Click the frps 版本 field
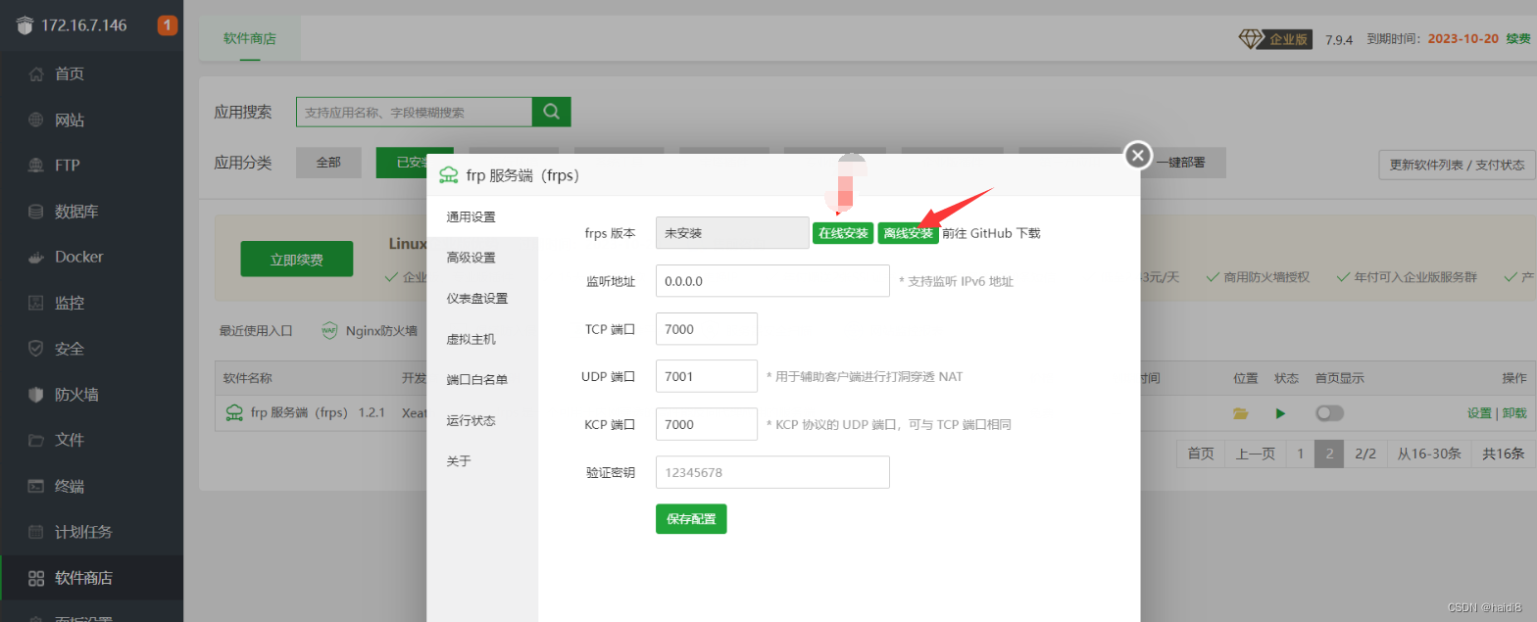Screen dimensions: 1537x622 point(732,233)
